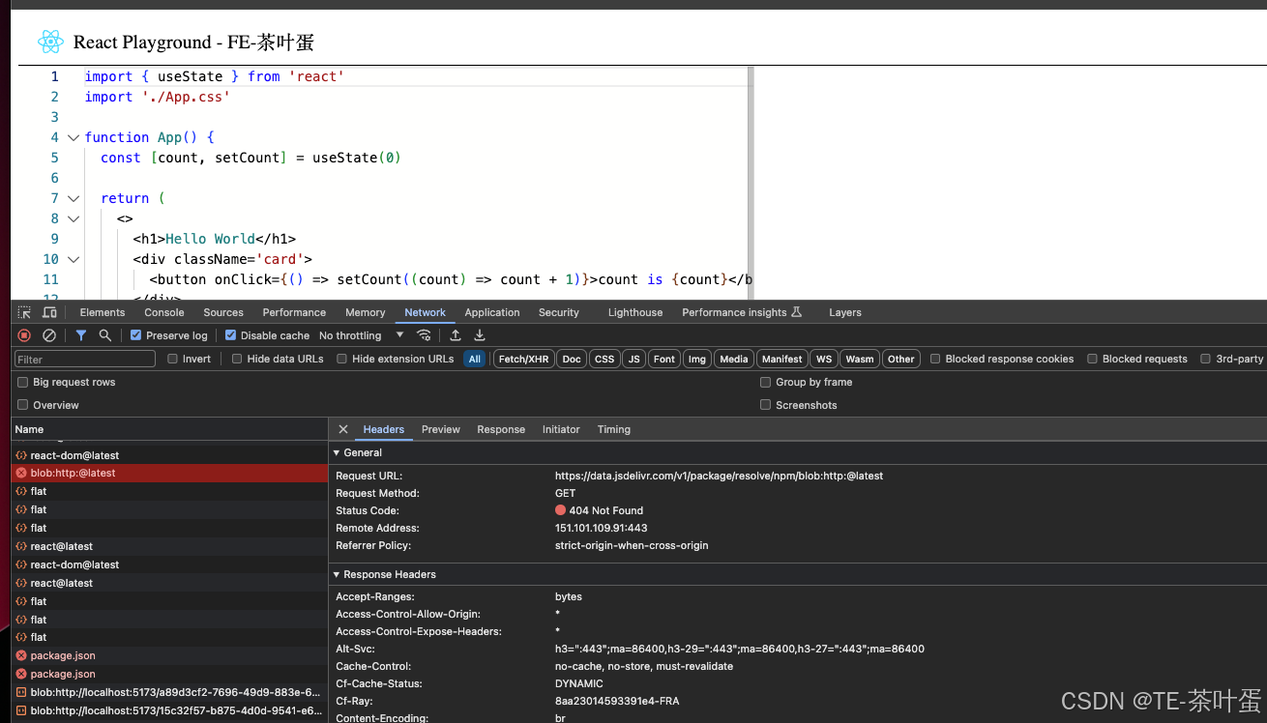Viewport: 1267px width, 723px height.
Task: Filter requests by Manifest type
Action: (x=781, y=359)
